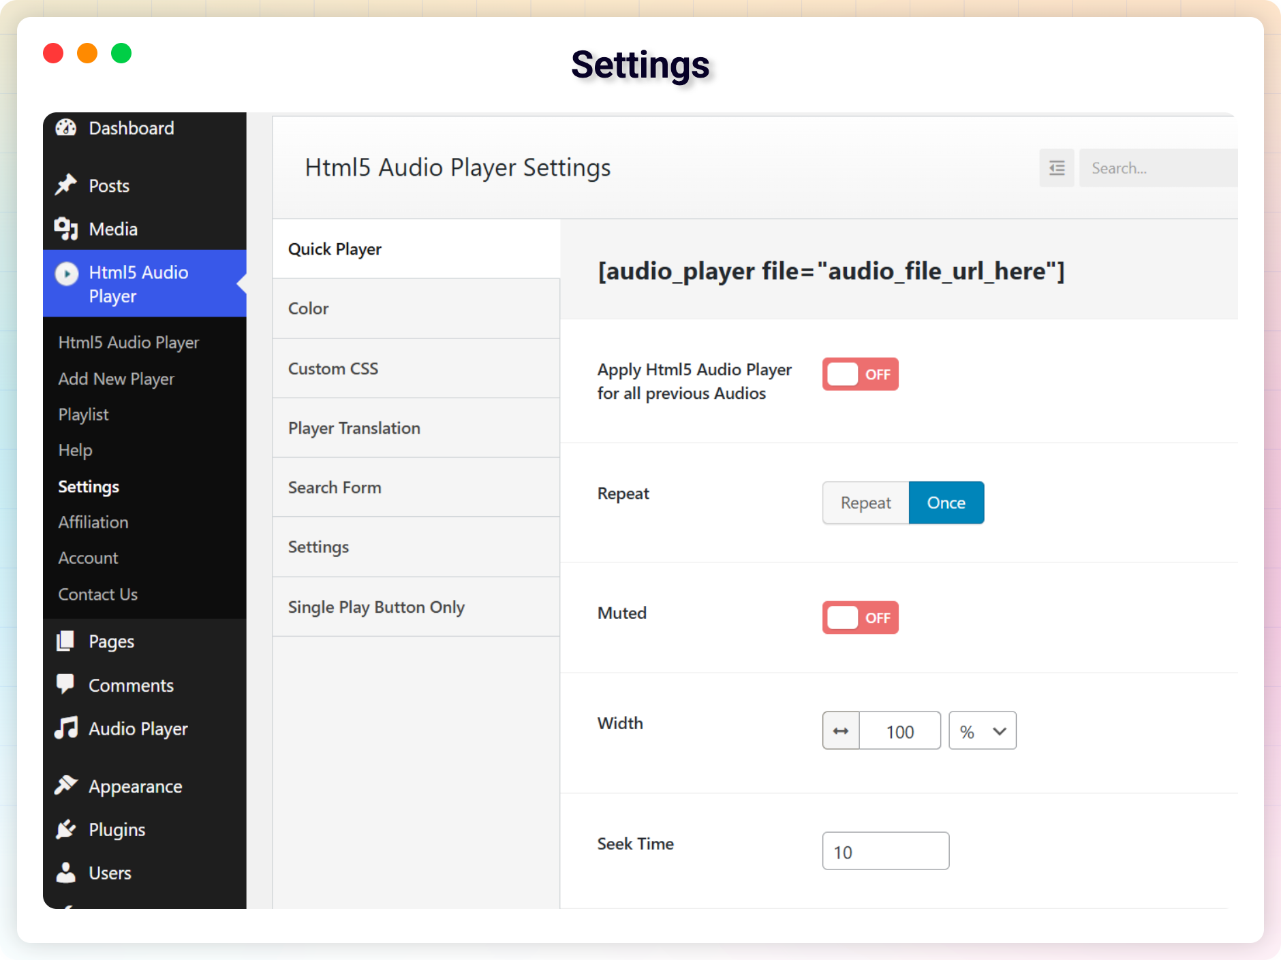Screen dimensions: 1281x960
Task: Click the Posts pushpin icon
Action: coord(66,185)
